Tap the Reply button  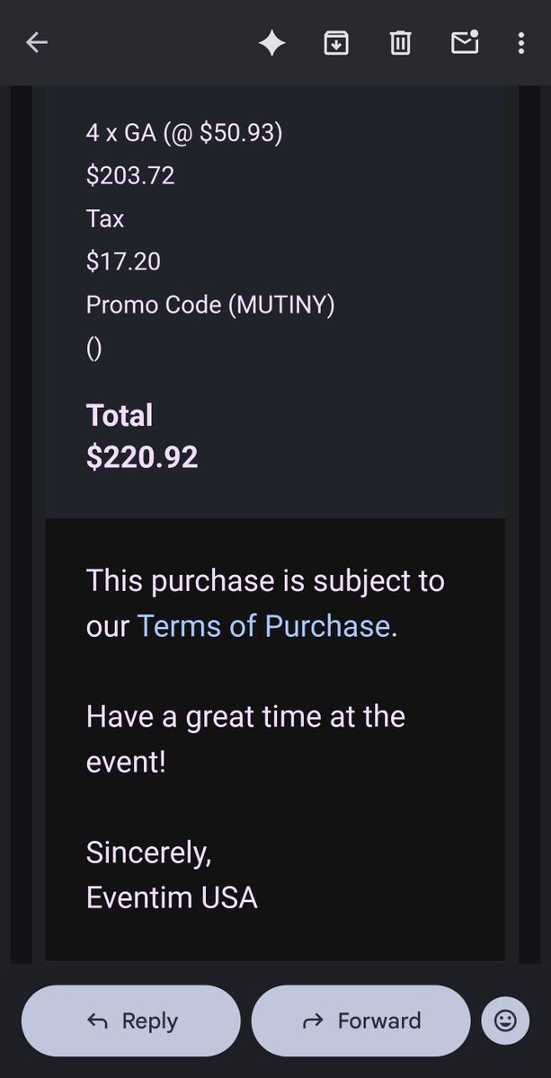tap(131, 1021)
